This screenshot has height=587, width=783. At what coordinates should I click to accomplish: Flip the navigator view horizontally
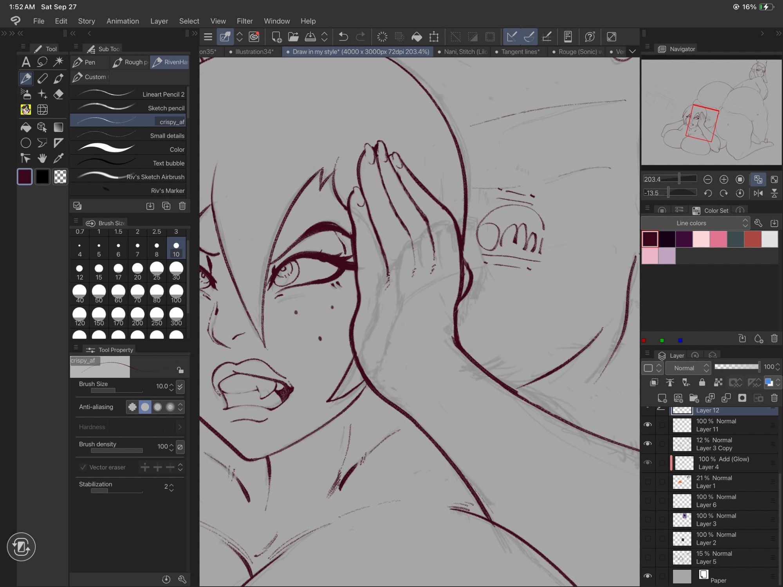758,193
